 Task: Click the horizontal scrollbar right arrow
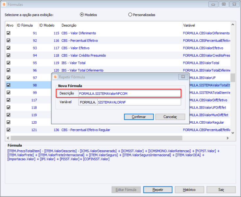coord(228,138)
